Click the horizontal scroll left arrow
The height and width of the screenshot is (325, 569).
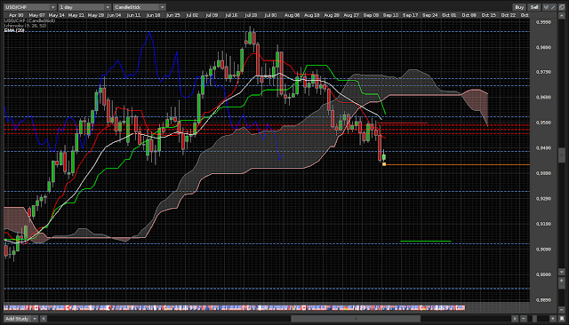[x=44, y=319]
